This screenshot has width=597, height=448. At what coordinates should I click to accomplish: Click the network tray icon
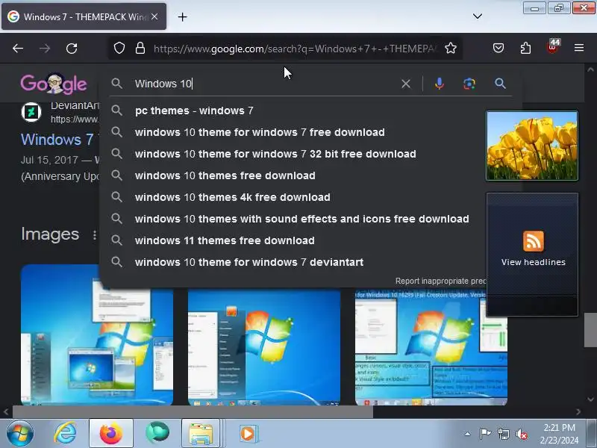503,434
